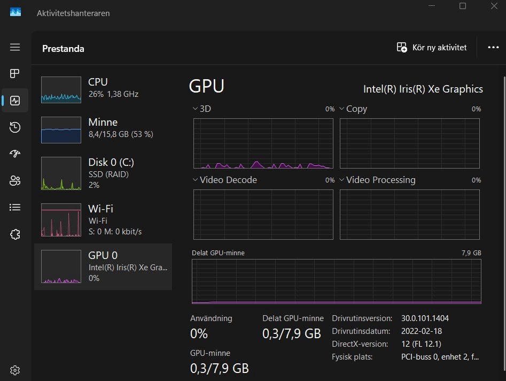Open the Startup apps page icon
Screen dimensions: 506x381
(15, 154)
